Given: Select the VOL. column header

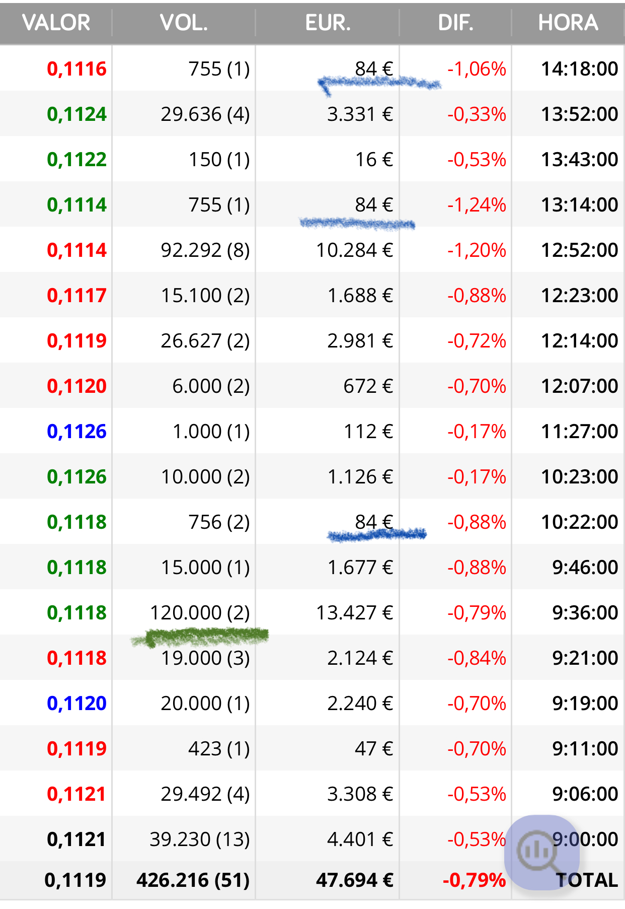Looking at the screenshot, I should click(x=184, y=23).
